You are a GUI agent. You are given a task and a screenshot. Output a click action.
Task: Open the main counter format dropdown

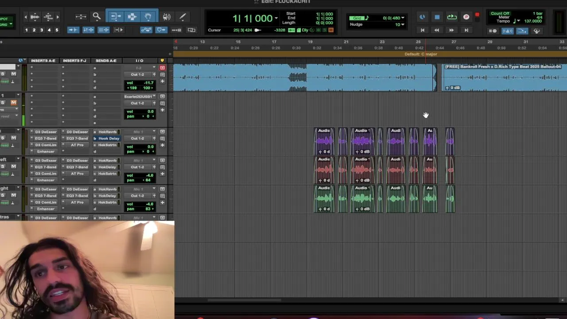click(276, 18)
